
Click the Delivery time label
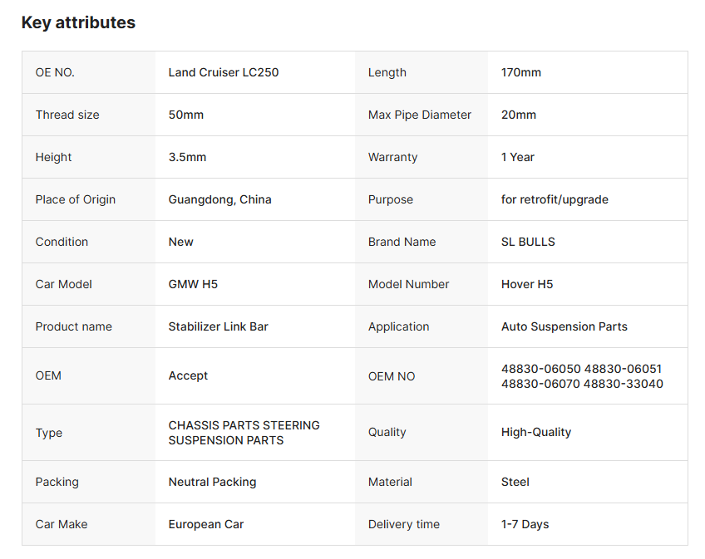click(x=404, y=524)
